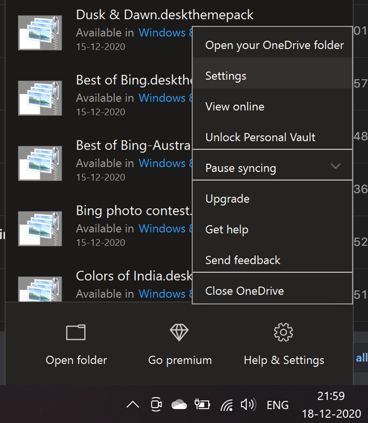Screen dimensions: 368x423
Task: Switch input language via the ENG indicator
Action: coord(278,405)
